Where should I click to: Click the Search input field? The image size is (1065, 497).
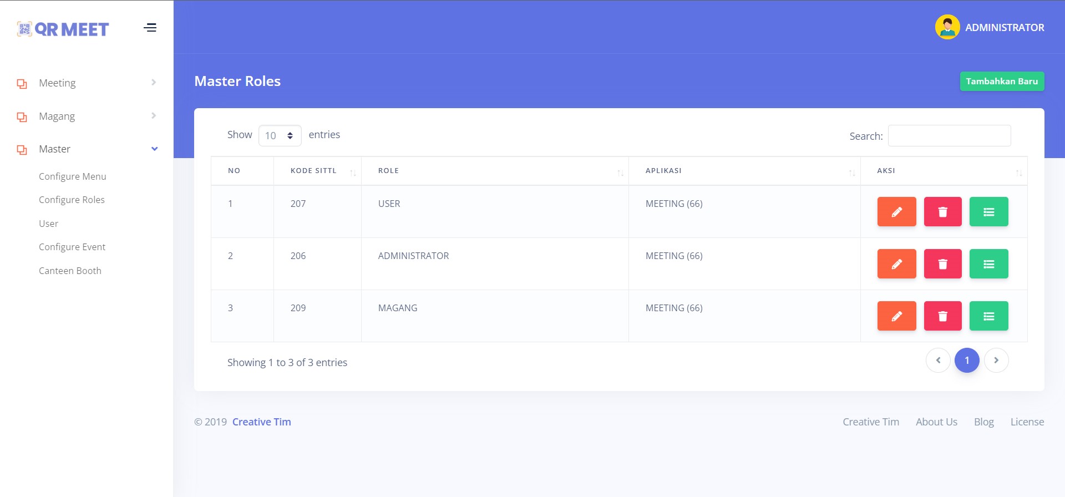[949, 136]
